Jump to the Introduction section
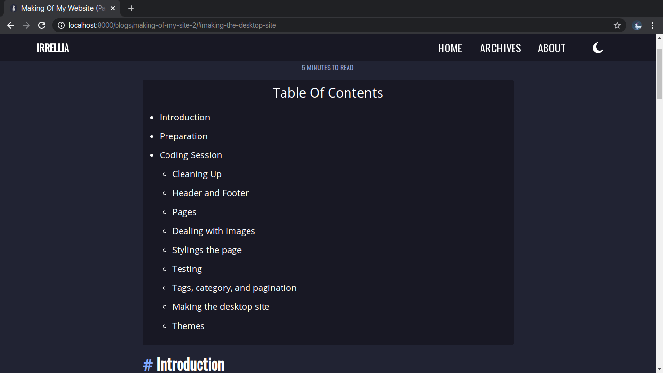The height and width of the screenshot is (373, 663). coord(184,117)
